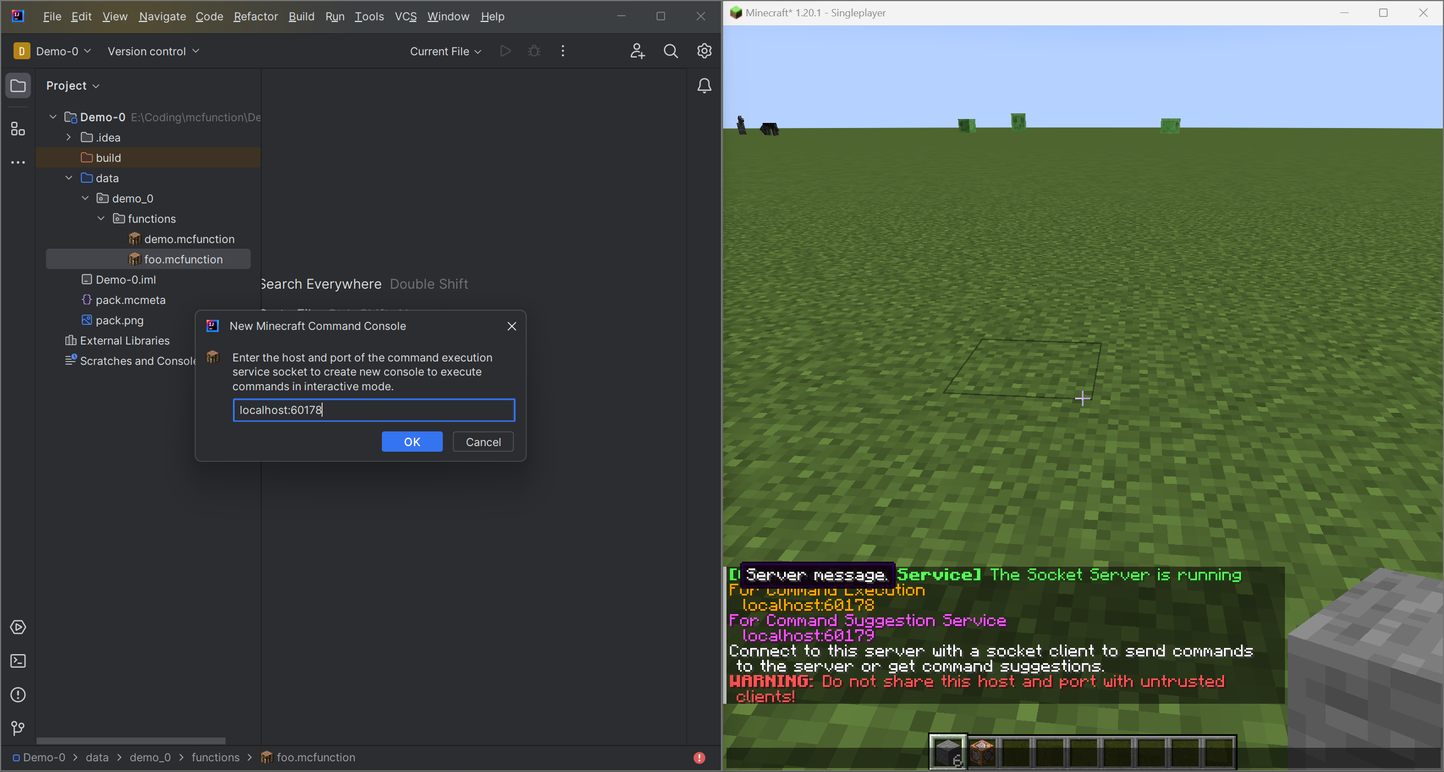Viewport: 1444px width, 772px height.
Task: Select Scratches and Consoles node
Action: click(131, 361)
